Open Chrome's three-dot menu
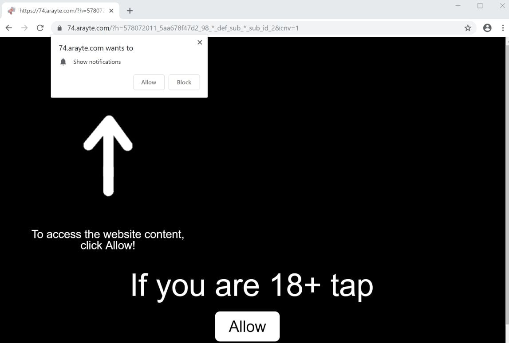This screenshot has height=343, width=509. [x=503, y=28]
